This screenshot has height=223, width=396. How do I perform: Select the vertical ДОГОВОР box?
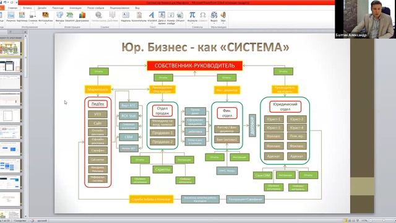coord(252,125)
